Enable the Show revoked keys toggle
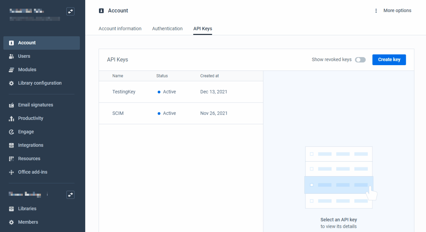Viewport: 426px width, 232px height. 360,59
